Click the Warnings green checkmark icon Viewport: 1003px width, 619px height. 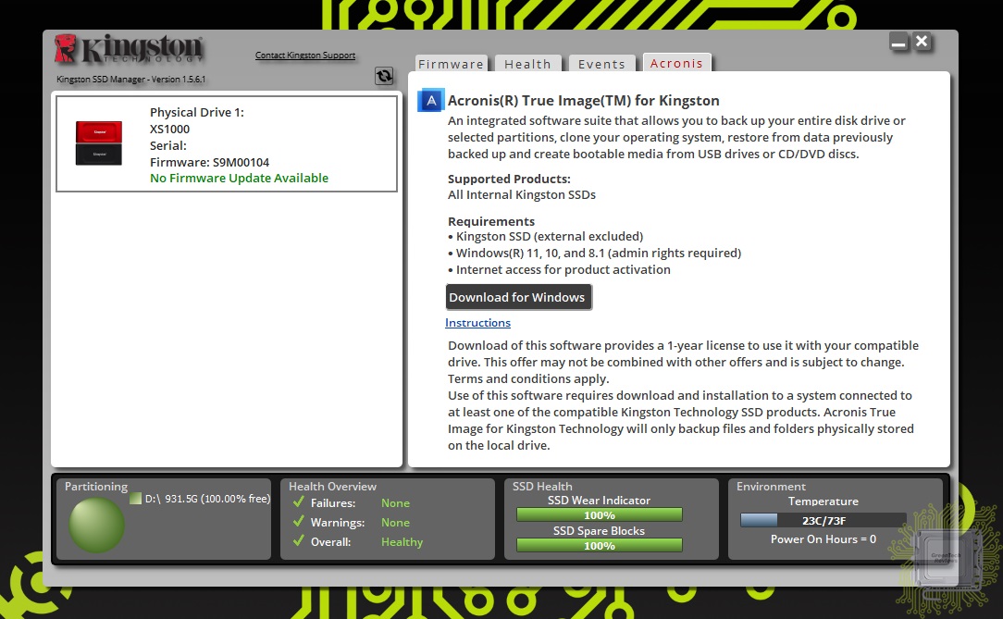[299, 522]
